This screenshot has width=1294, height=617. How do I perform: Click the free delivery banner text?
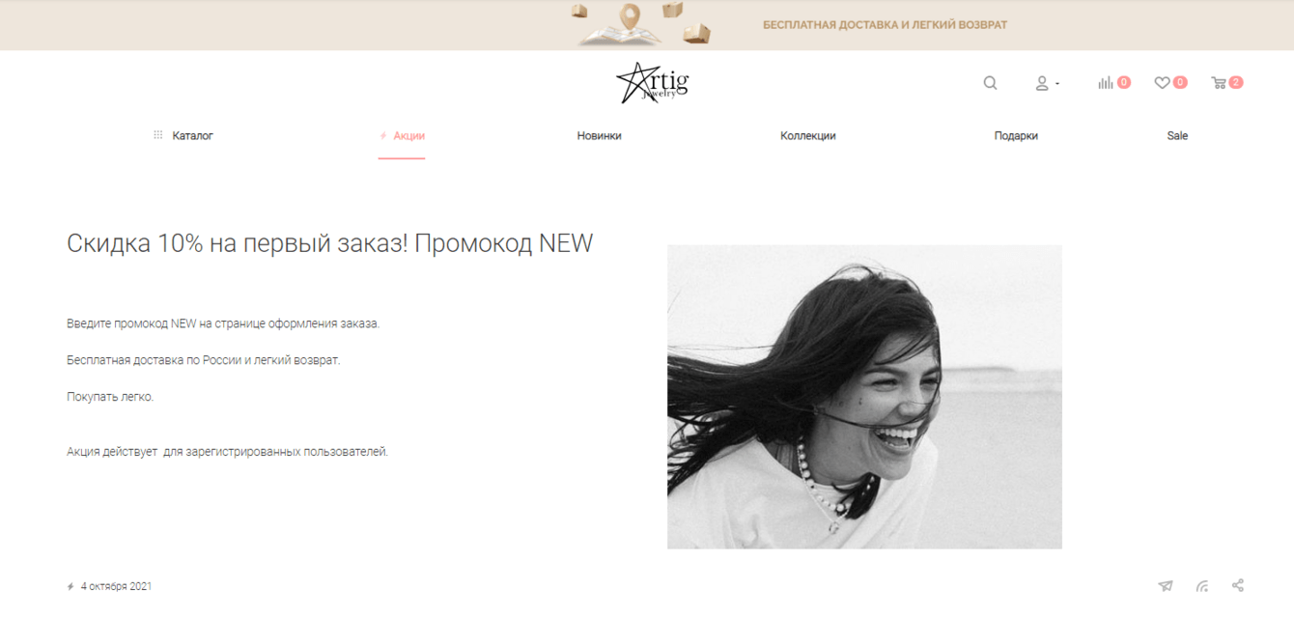click(885, 25)
